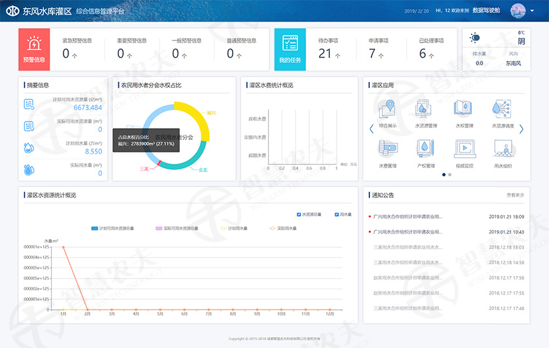Click the 东南风 wind direction value
Image resolution: width=549 pixels, height=348 pixels.
(513, 63)
